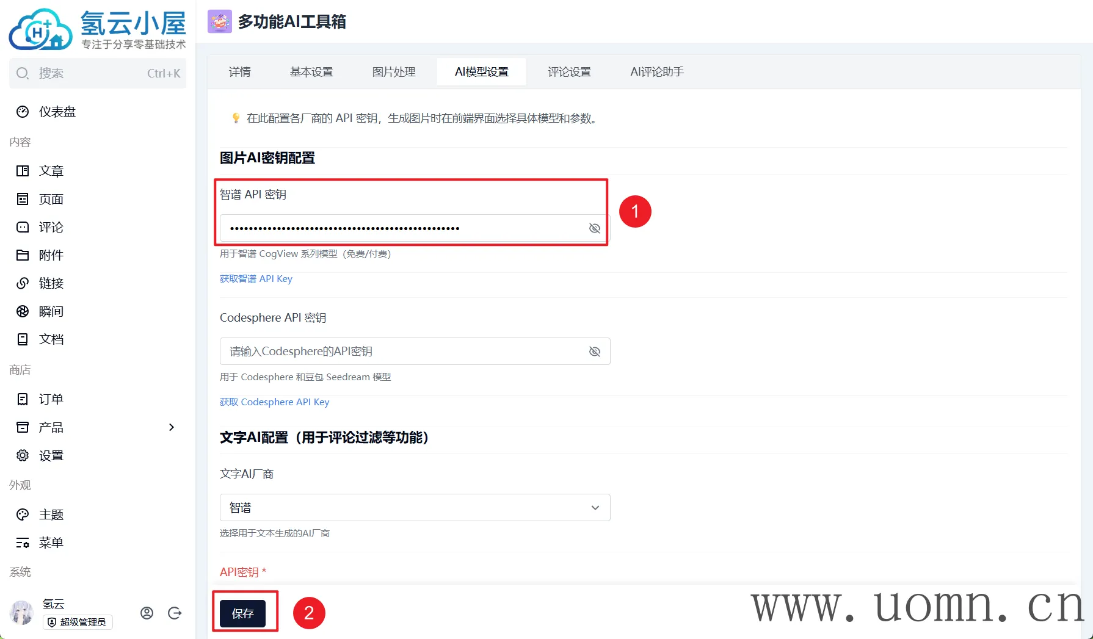Image resolution: width=1093 pixels, height=639 pixels.
Task: Open the user profile icon at bottom
Action: pyautogui.click(x=147, y=613)
